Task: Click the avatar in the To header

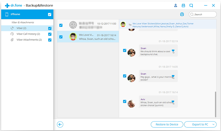Action: coord(123,24)
